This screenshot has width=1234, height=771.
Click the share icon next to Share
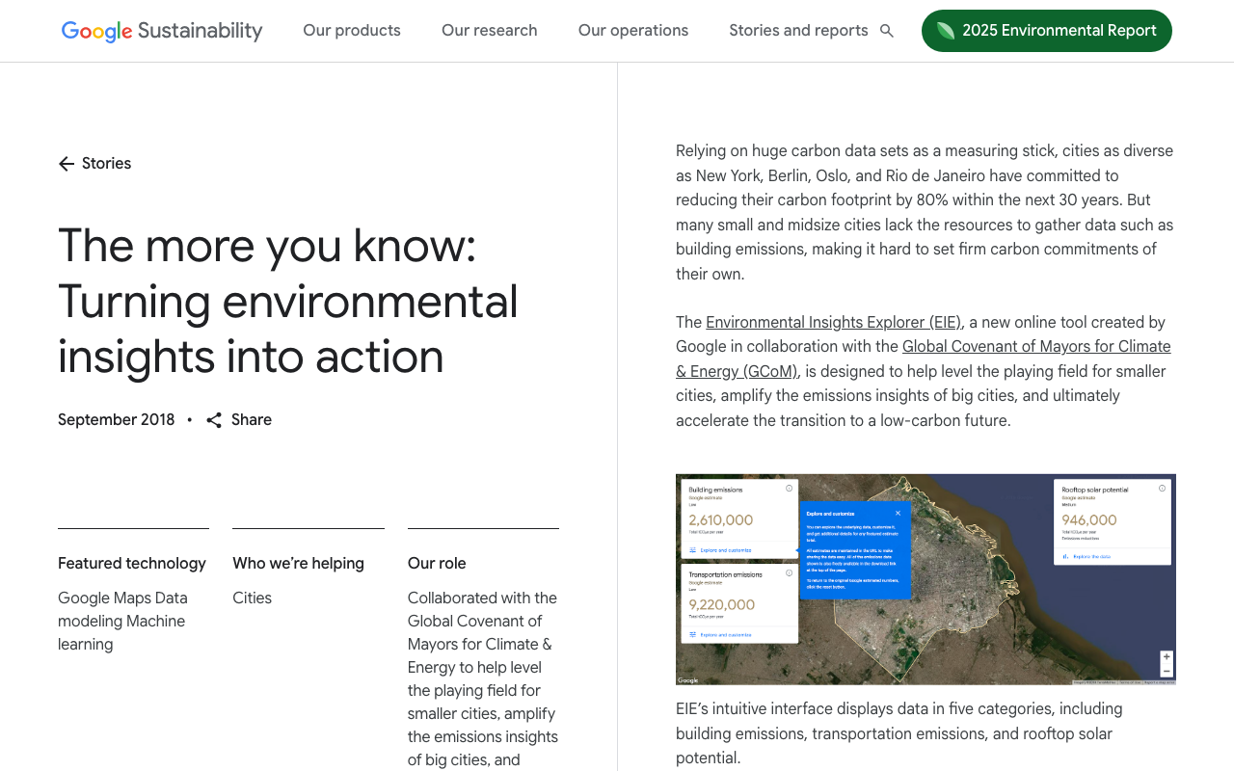[x=214, y=420]
